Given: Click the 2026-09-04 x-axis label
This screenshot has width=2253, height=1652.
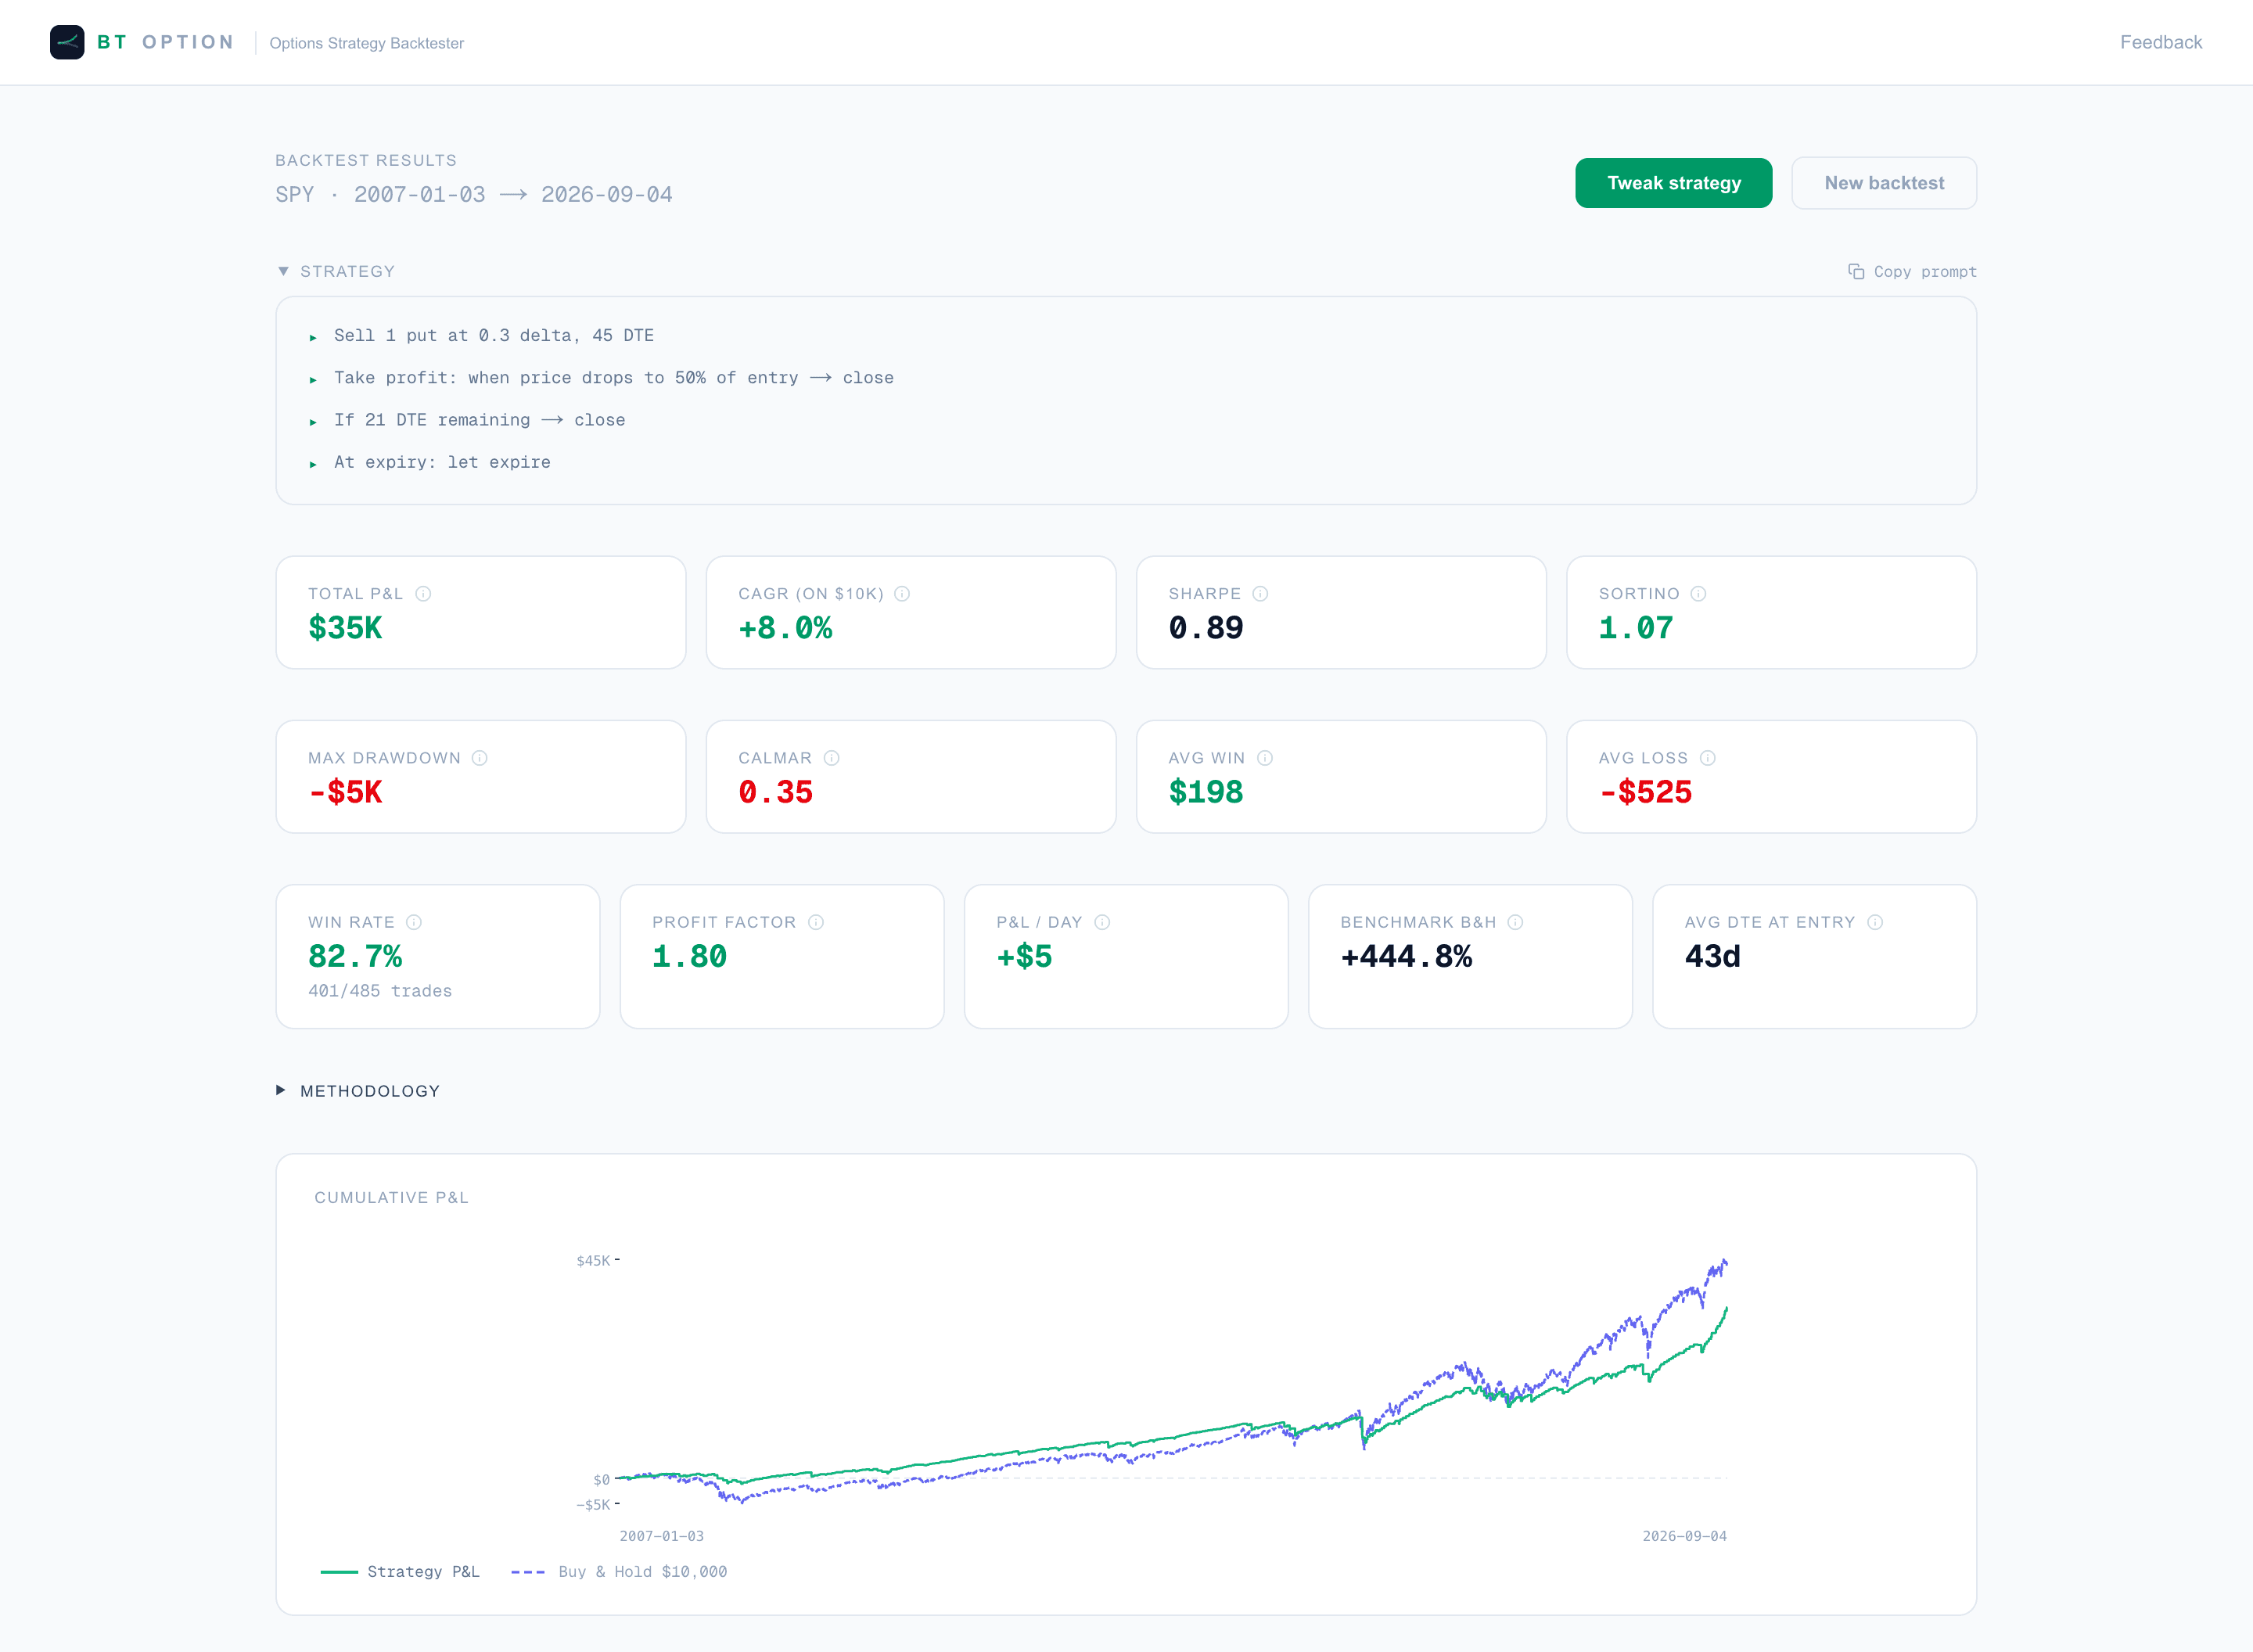Looking at the screenshot, I should coord(1684,1536).
